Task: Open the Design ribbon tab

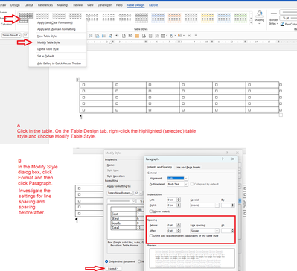Action: [x=15, y=5]
